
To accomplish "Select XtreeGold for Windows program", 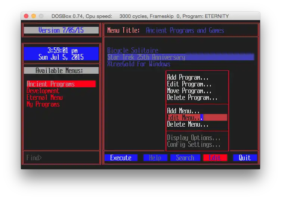I will (139, 64).
